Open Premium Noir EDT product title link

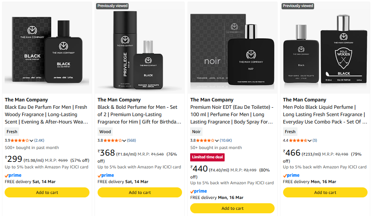point(232,115)
